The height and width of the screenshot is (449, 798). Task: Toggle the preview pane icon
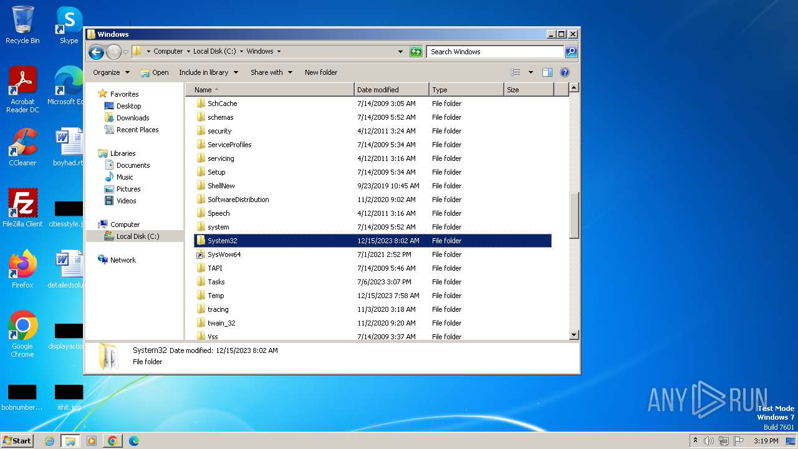[547, 72]
